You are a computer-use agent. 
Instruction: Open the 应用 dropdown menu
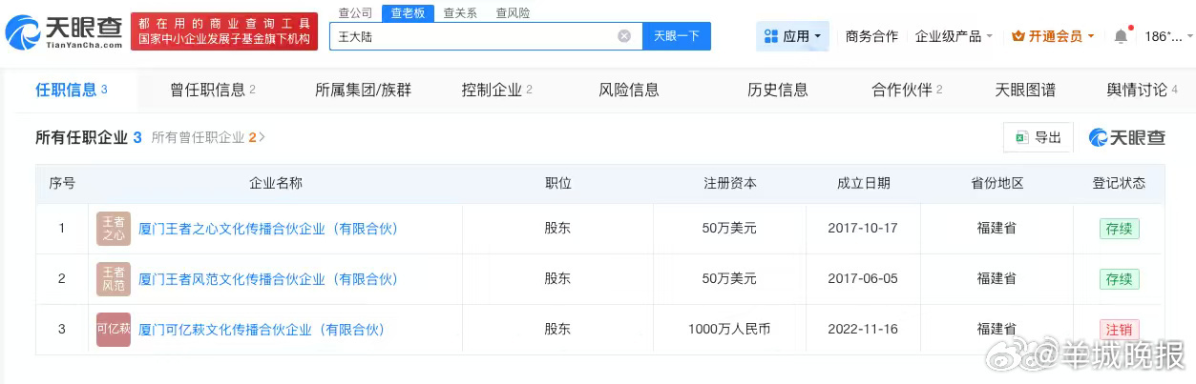click(793, 36)
